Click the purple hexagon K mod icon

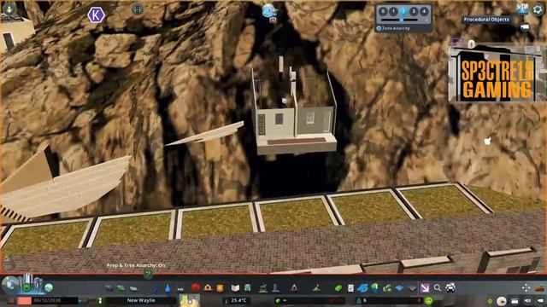96,15
